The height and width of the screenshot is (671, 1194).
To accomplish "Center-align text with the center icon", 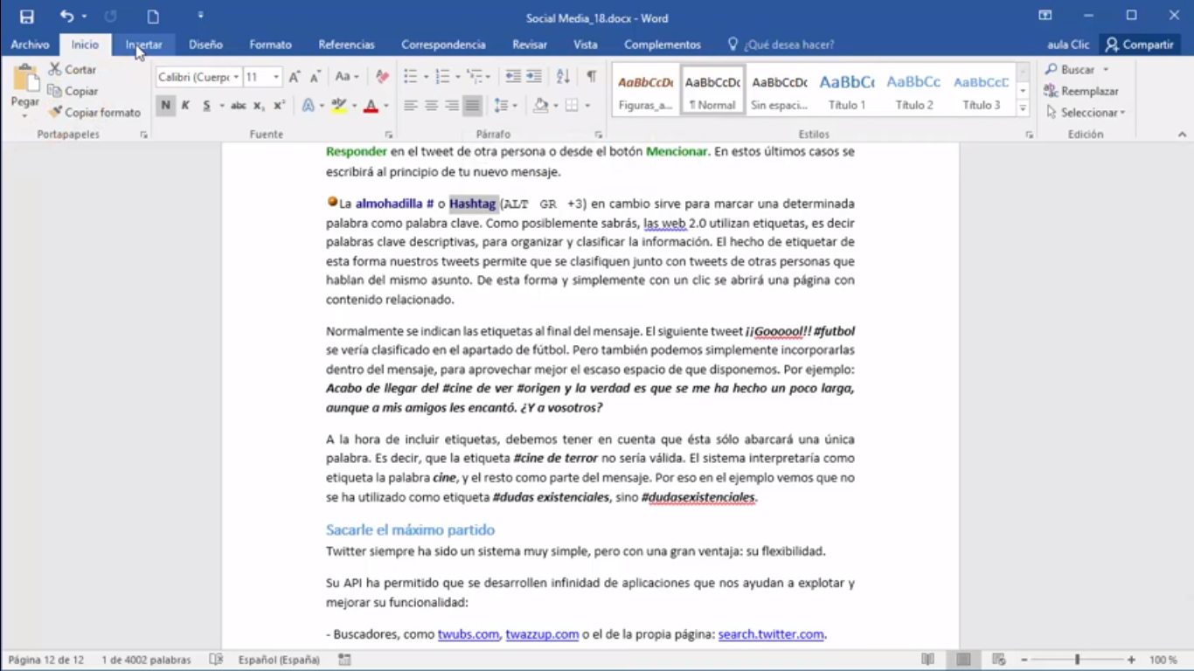I will pyautogui.click(x=431, y=106).
